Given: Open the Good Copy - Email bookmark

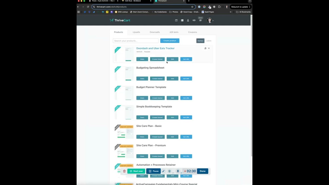Looking at the screenshot, I should 190,12.
